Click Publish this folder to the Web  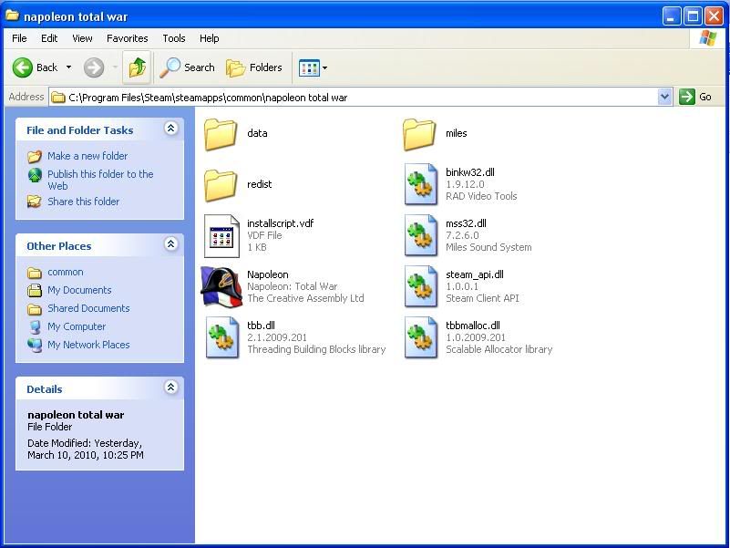pyautogui.click(x=100, y=180)
